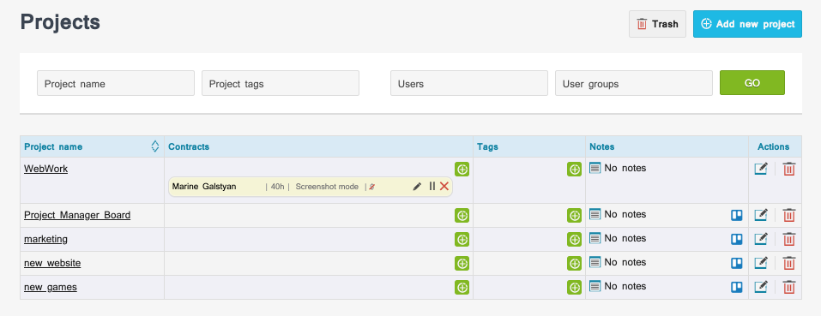821x316 pixels.
Task: Open notes icon for marketing
Action: click(595, 238)
